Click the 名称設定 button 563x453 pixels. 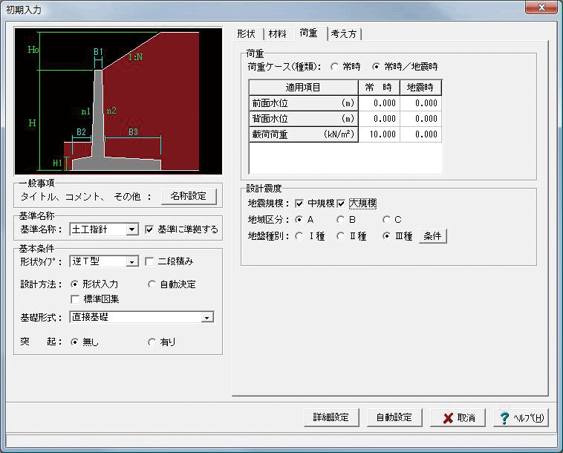click(x=189, y=196)
